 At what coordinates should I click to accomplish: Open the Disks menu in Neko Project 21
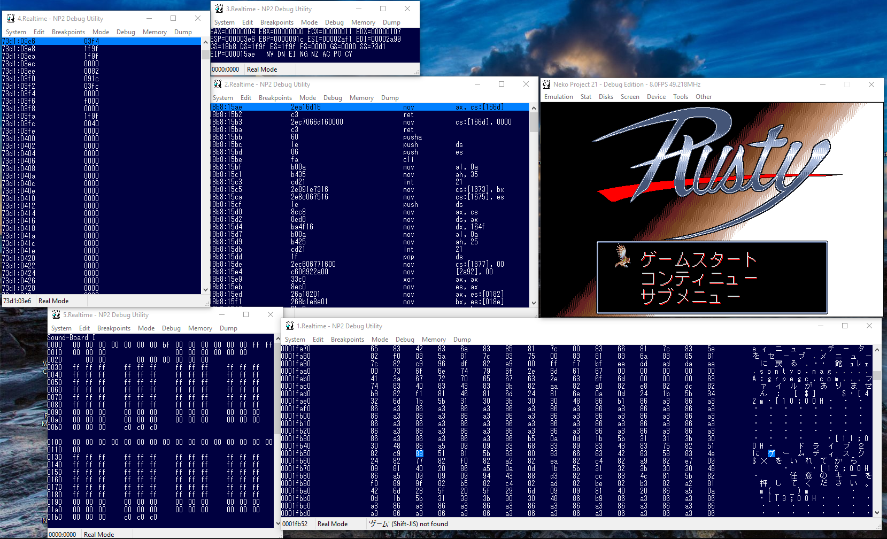pyautogui.click(x=606, y=97)
